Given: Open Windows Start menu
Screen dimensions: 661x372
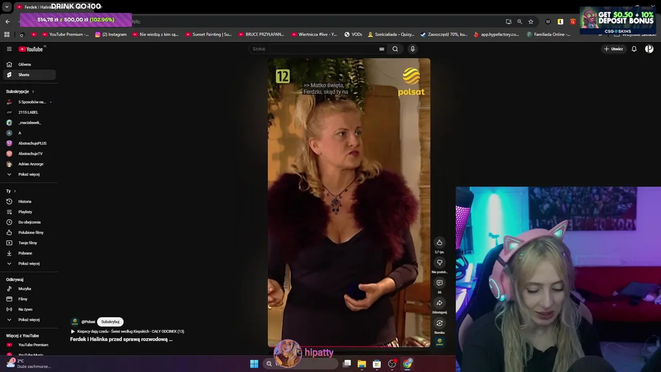Looking at the screenshot, I should tap(254, 364).
